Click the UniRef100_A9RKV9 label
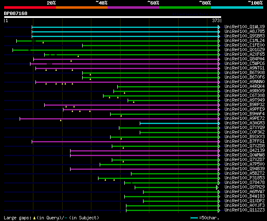267x221 pixels. point(244,91)
